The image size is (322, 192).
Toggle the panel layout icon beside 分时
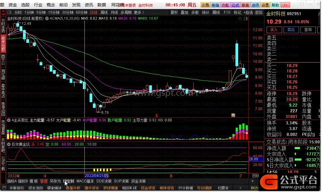[9, 12]
